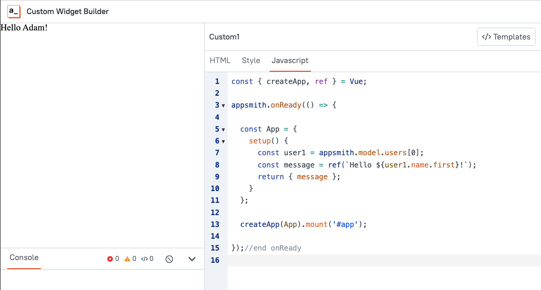This screenshot has height=290, width=541.
Task: Expand the Console panel with the chevron
Action: pyautogui.click(x=192, y=258)
